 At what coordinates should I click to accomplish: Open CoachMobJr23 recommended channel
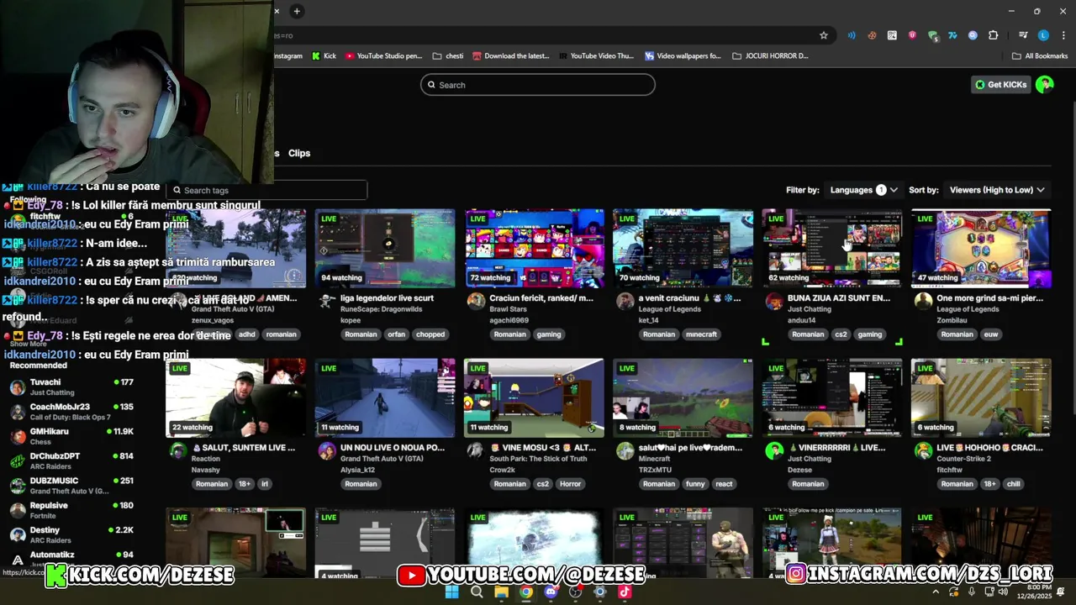pos(71,412)
